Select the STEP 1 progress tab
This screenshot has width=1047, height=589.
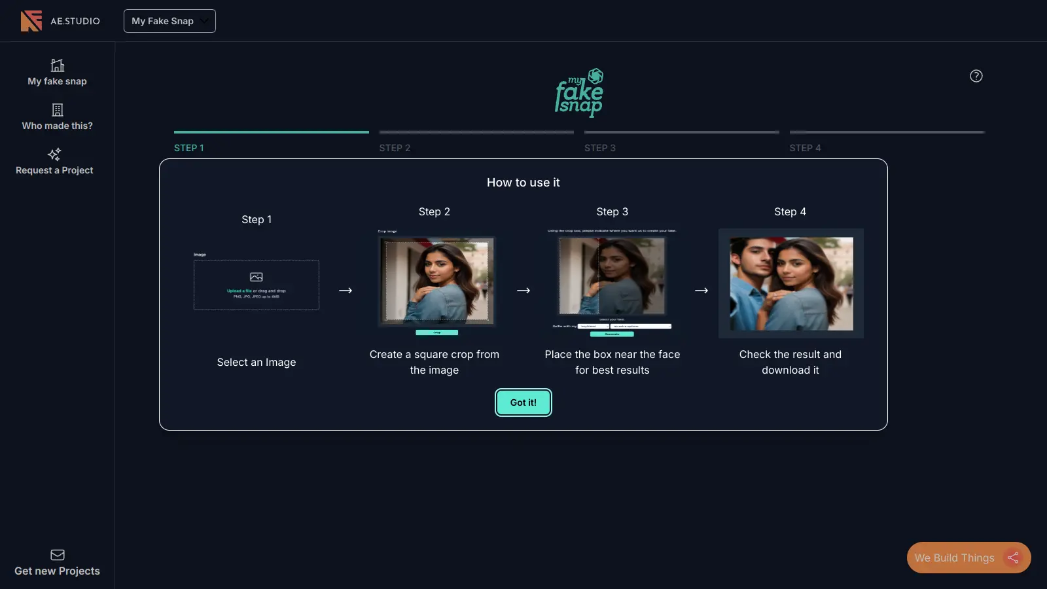click(x=189, y=148)
